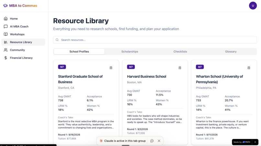Click Wharton's Avg GMAT value 733
Image resolution: width=261 pixels, height=146 pixels.
[199, 100]
